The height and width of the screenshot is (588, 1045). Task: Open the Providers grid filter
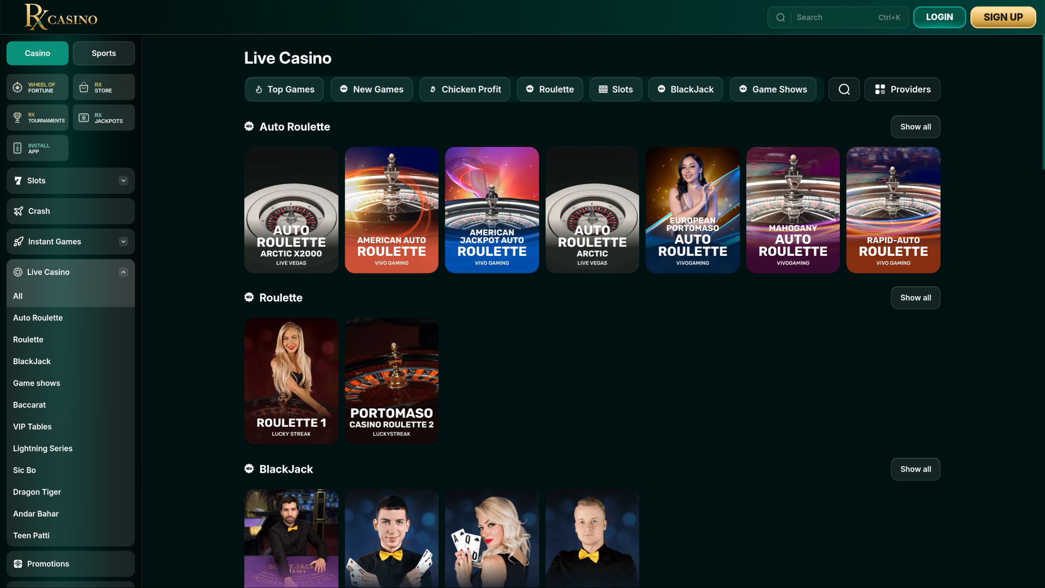coord(902,89)
